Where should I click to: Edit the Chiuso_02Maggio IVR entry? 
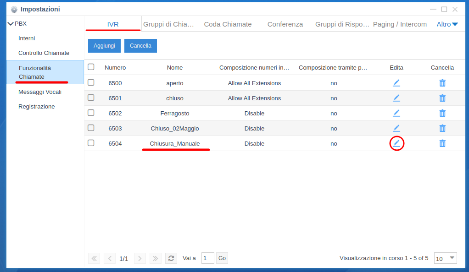coord(396,128)
